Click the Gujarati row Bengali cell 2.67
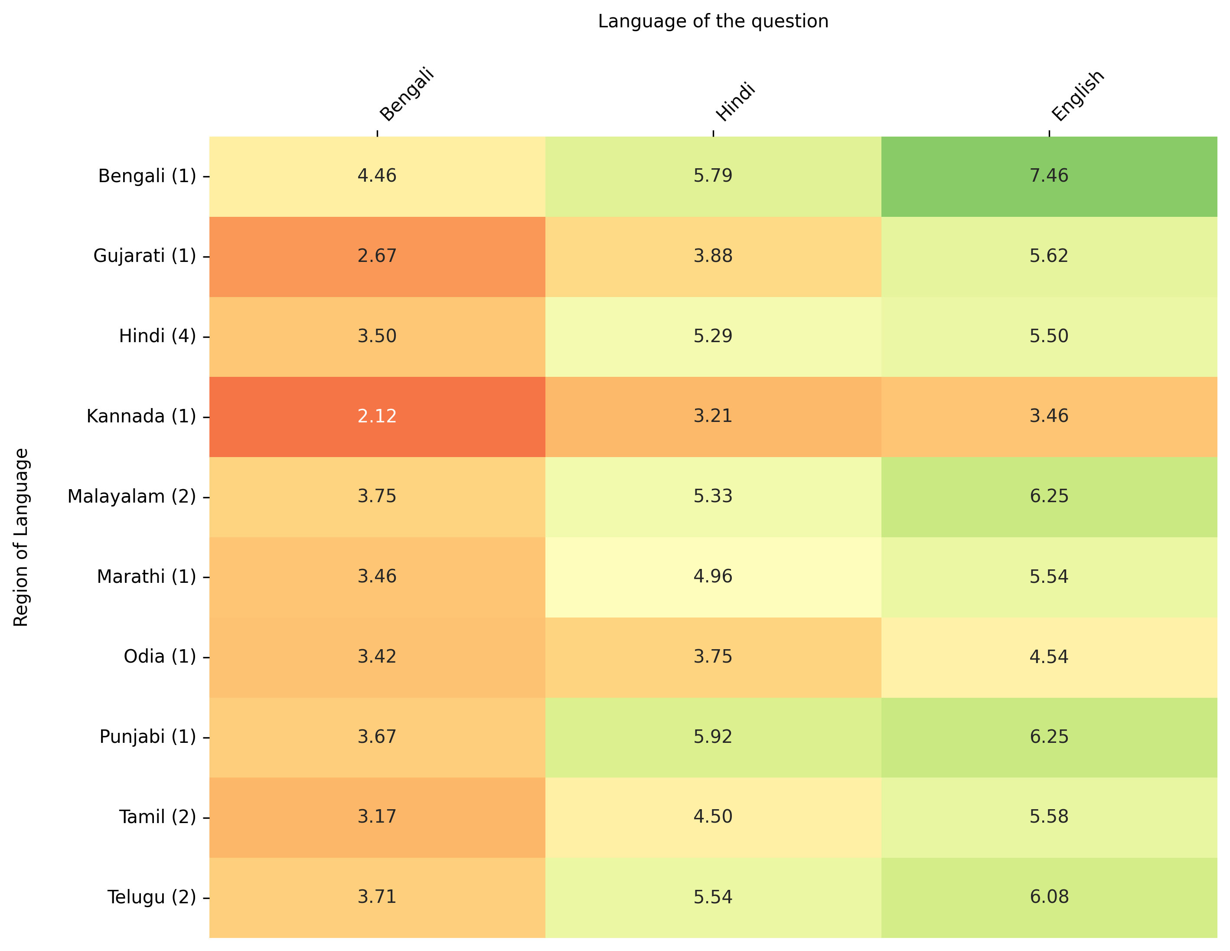 (x=377, y=256)
